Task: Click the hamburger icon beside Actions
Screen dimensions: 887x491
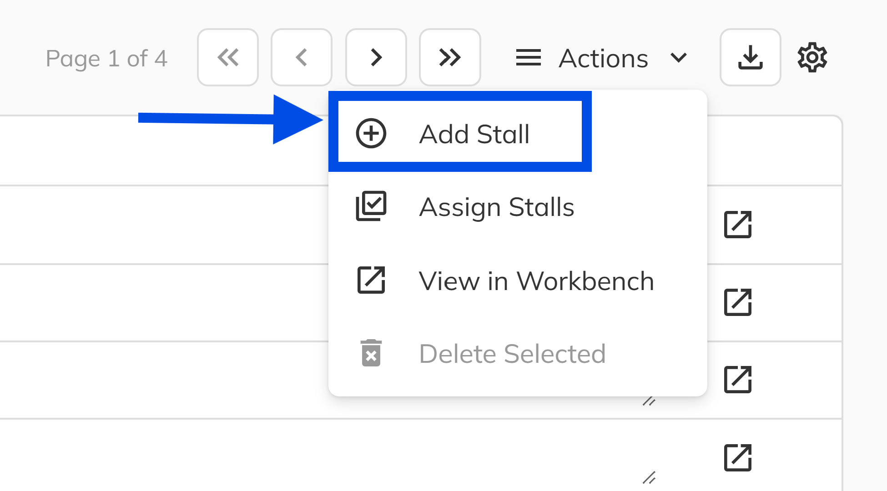Action: point(529,57)
